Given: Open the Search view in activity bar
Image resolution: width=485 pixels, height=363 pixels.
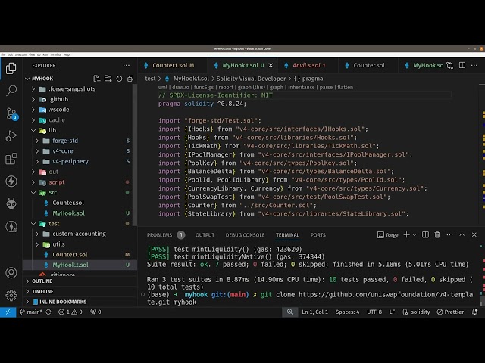Looking at the screenshot, I should (11, 91).
